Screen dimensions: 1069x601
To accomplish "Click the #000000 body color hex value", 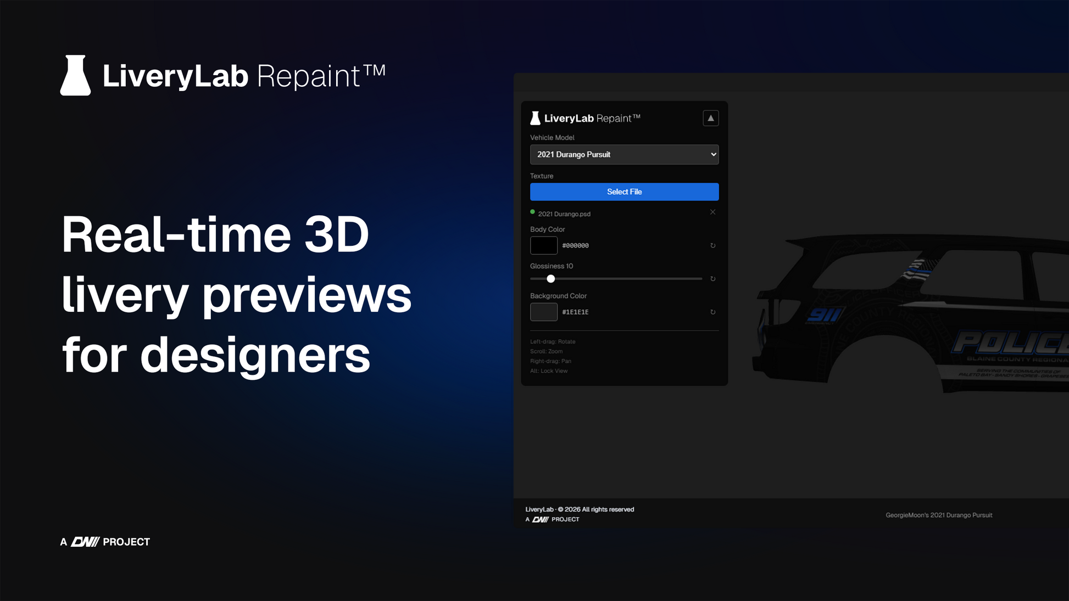I will (x=575, y=246).
